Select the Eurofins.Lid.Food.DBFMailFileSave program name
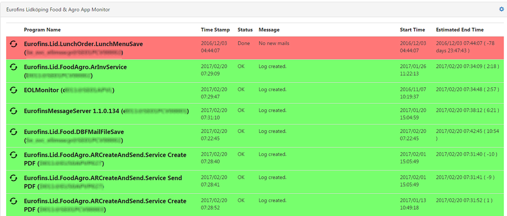 click(x=74, y=132)
